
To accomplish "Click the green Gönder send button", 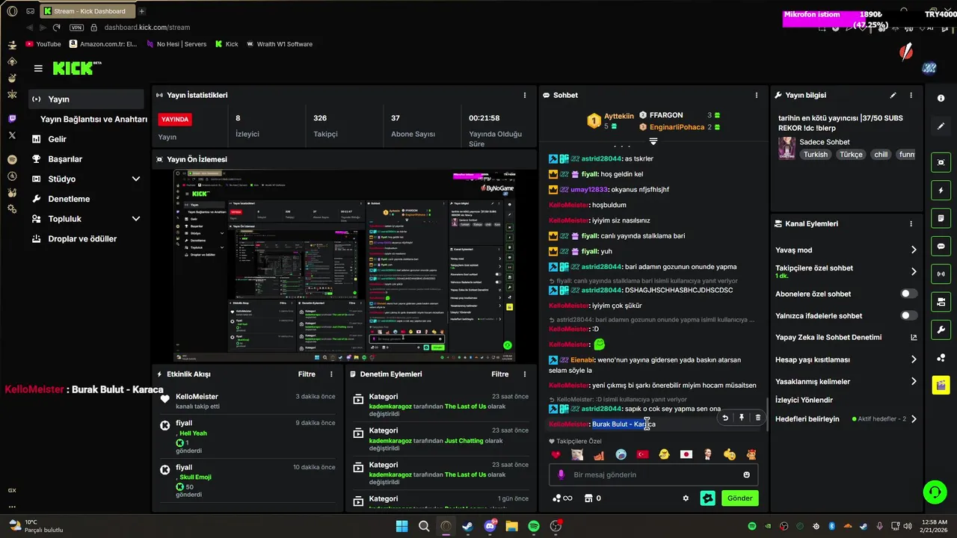I will [739, 498].
